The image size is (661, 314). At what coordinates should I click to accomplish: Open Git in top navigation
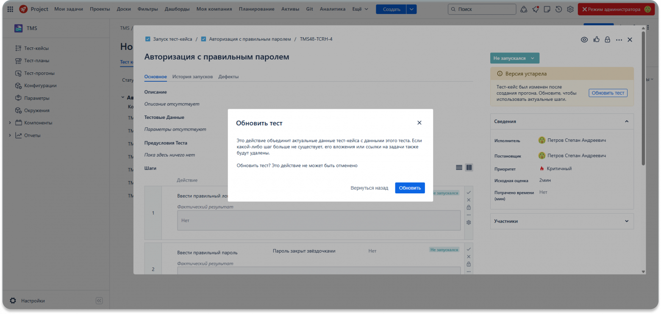(x=309, y=9)
